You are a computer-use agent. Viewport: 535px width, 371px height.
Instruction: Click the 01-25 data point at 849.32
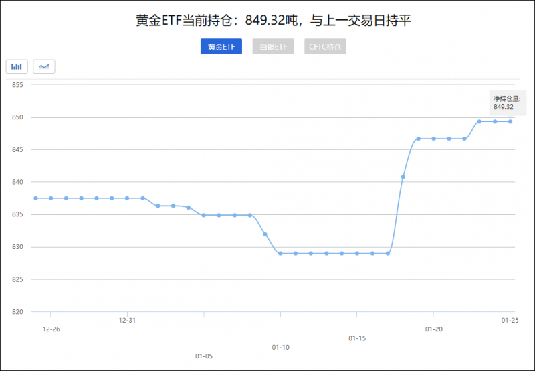(x=510, y=121)
